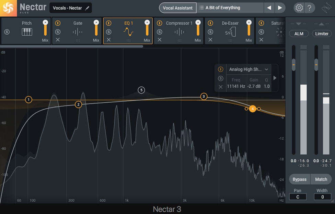335x214 pixels.
Task: Click the Width value field
Action: tap(322, 197)
